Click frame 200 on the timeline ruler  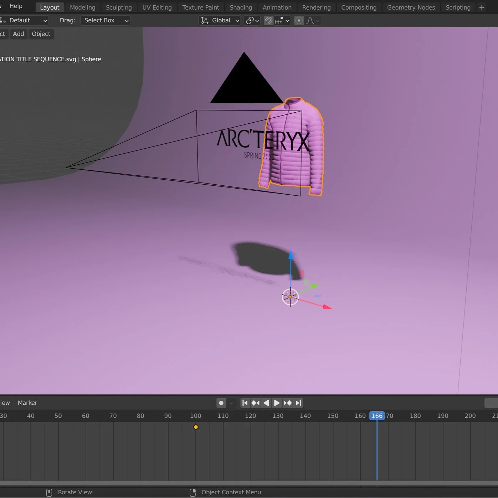(470, 416)
